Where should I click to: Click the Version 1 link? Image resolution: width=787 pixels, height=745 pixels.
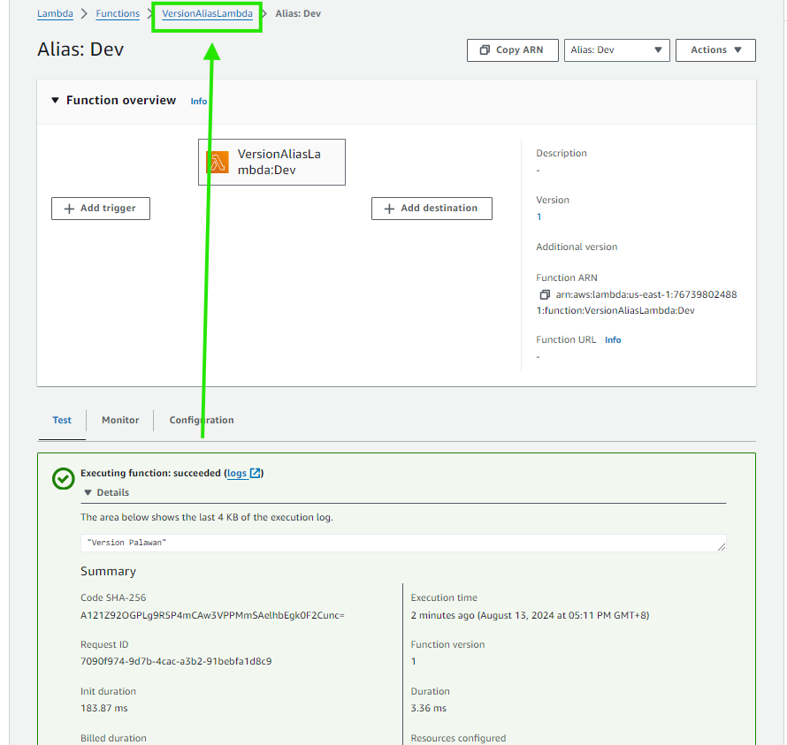(x=539, y=217)
